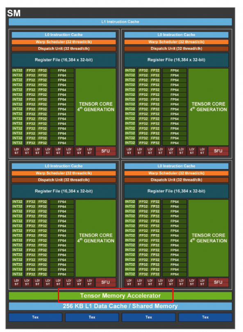The image size is (243, 332).
Task: Click the top-right Tensor Core 4th Generation
Action: click(209, 107)
